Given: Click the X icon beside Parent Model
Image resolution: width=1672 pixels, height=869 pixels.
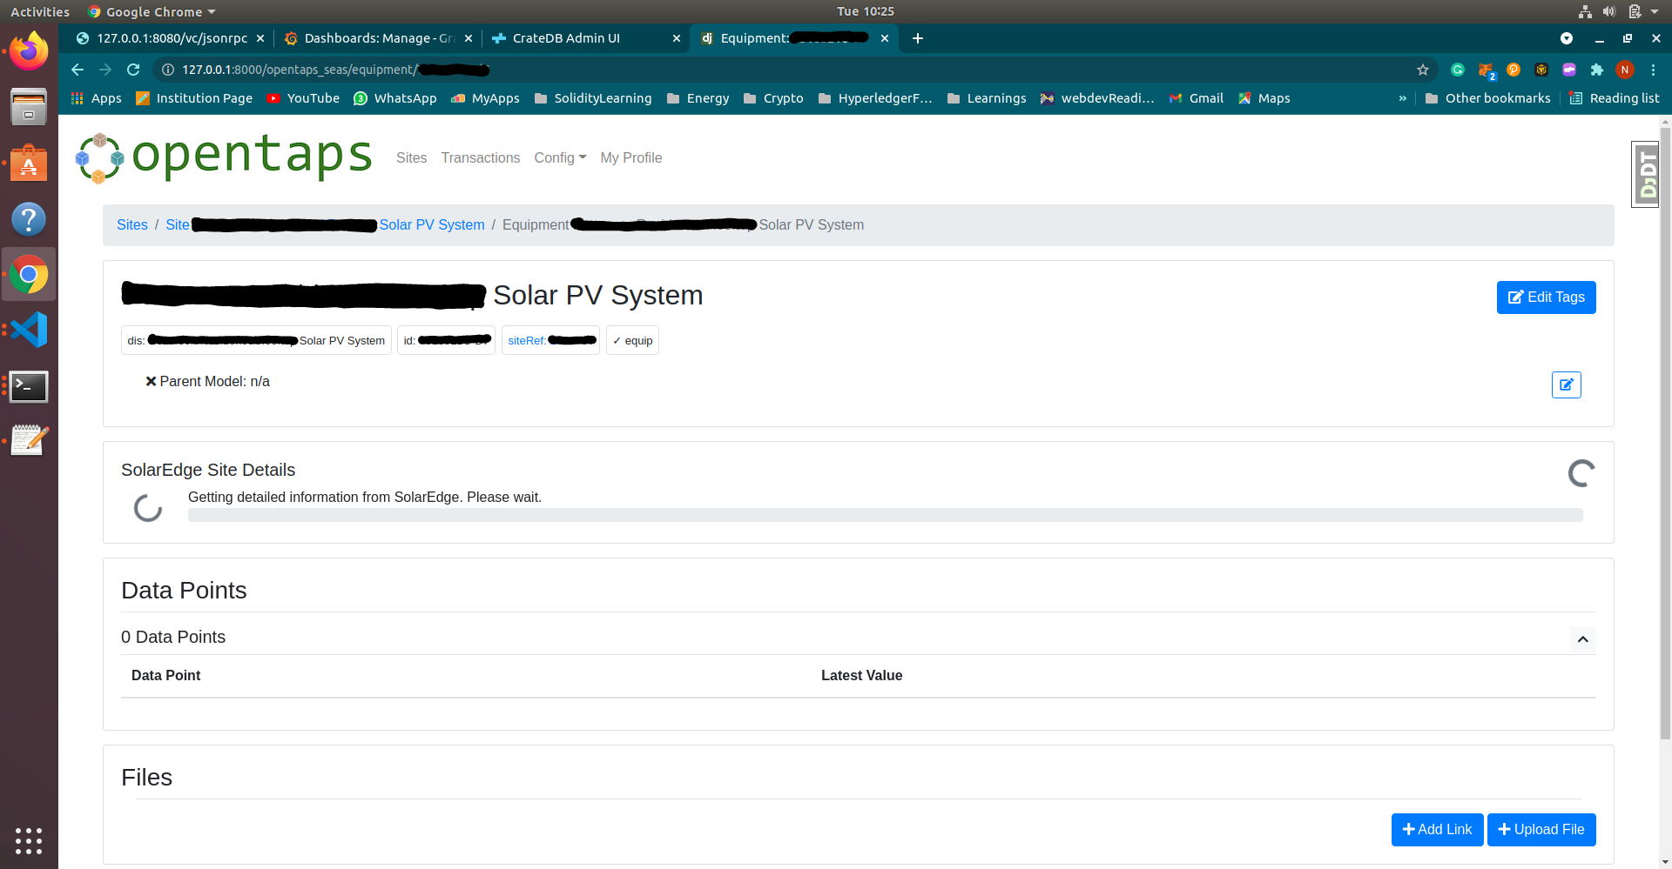Looking at the screenshot, I should 151,381.
